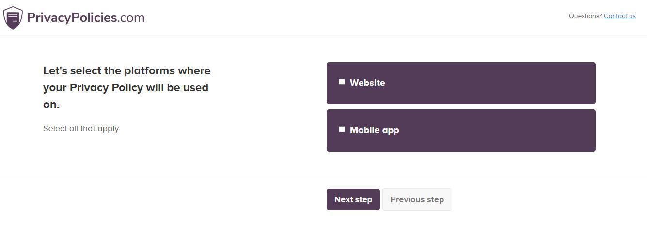
Task: Click the 'Select all that apply' hint text
Action: (x=81, y=128)
